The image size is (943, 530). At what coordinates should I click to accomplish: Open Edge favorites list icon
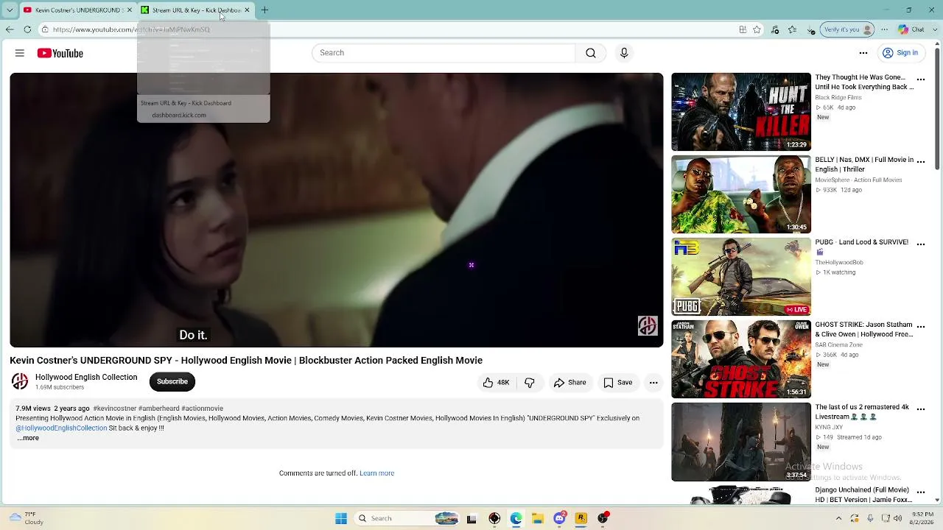tap(793, 29)
